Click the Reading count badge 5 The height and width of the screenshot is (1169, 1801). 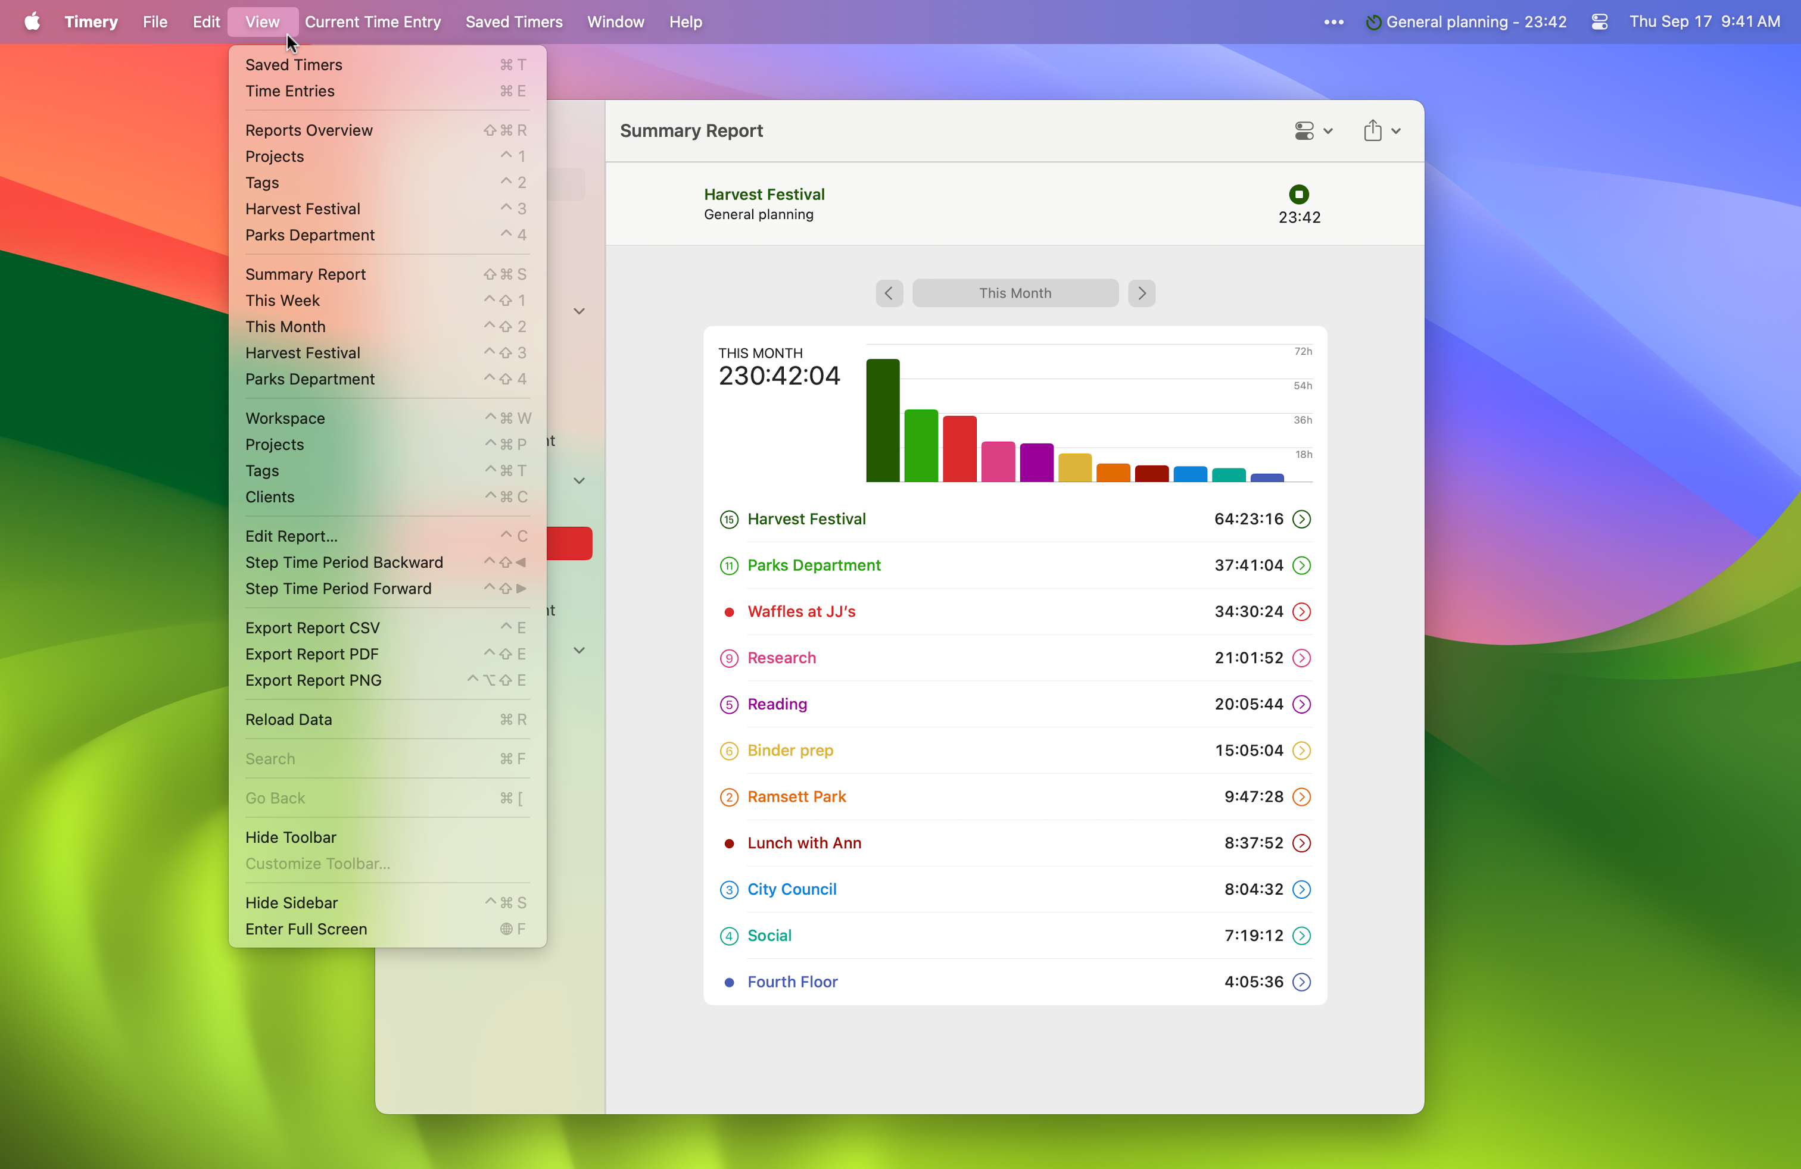[729, 705]
